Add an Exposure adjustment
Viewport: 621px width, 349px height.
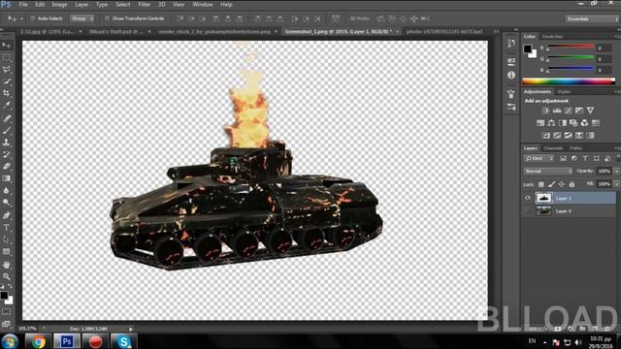[x=579, y=111]
